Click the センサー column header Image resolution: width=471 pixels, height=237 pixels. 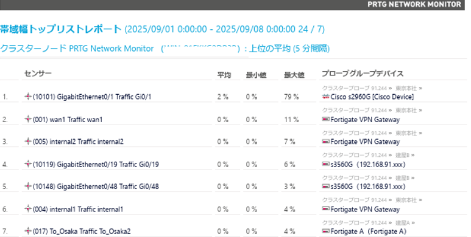pyautogui.click(x=38, y=74)
